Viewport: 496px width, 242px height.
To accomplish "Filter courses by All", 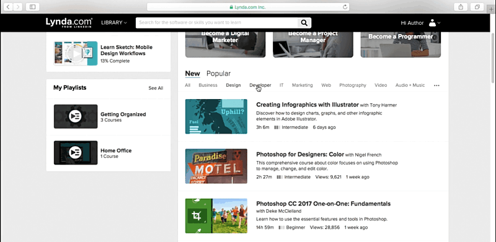I will pos(188,85).
